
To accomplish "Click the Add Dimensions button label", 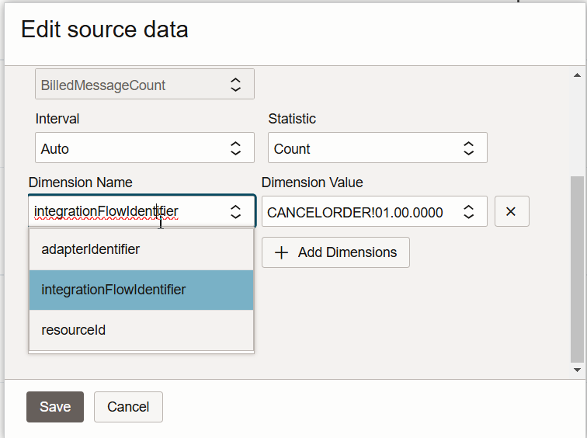I will click(347, 252).
